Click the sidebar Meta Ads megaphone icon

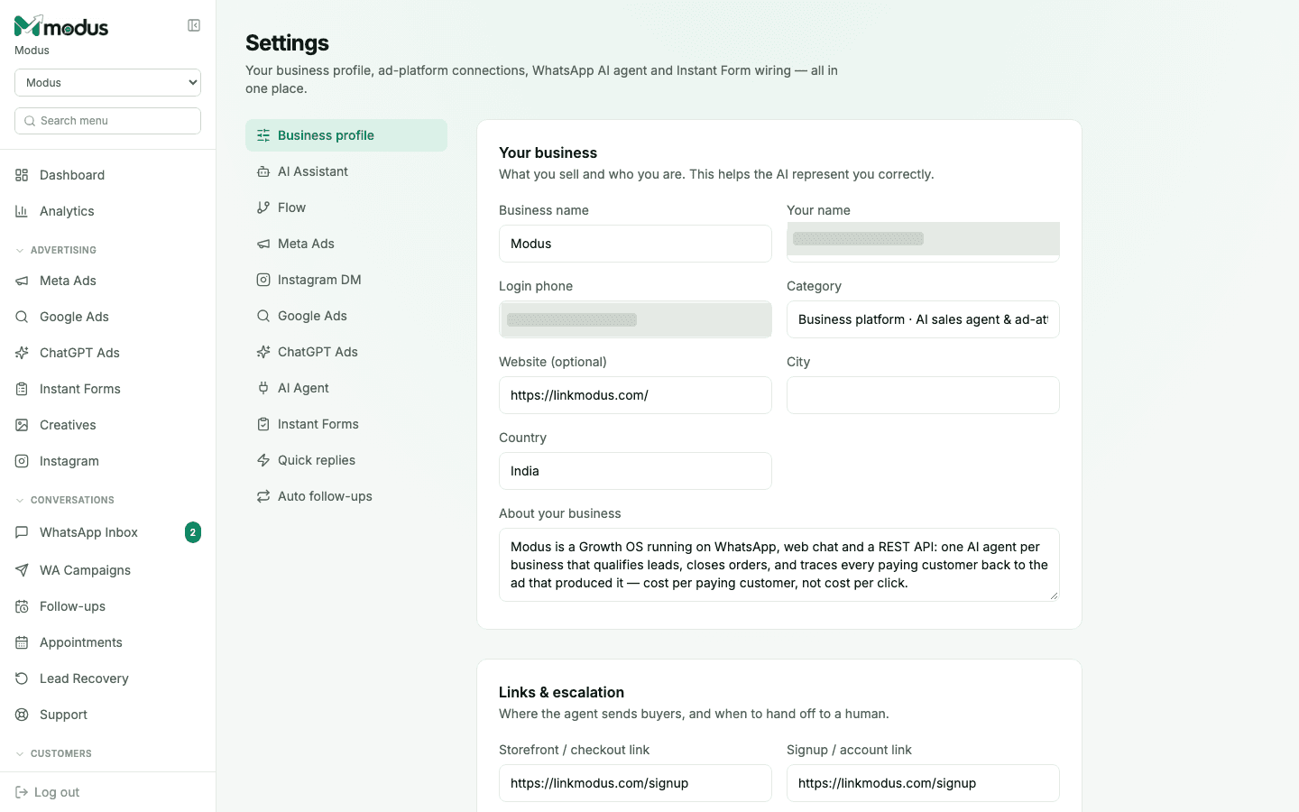pyautogui.click(x=22, y=281)
